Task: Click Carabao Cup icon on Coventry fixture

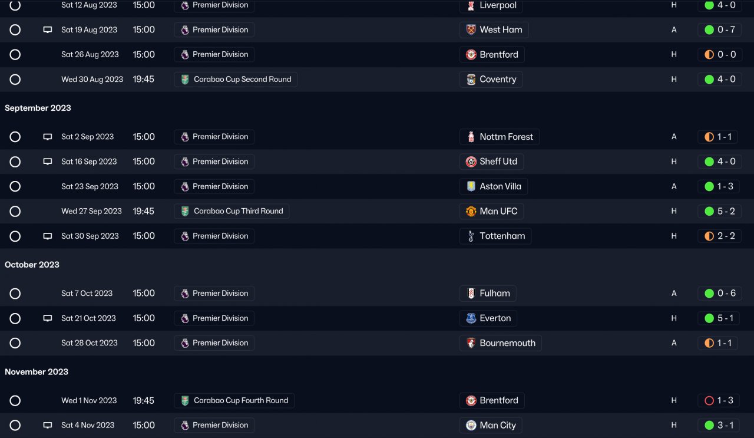Action: [185, 80]
